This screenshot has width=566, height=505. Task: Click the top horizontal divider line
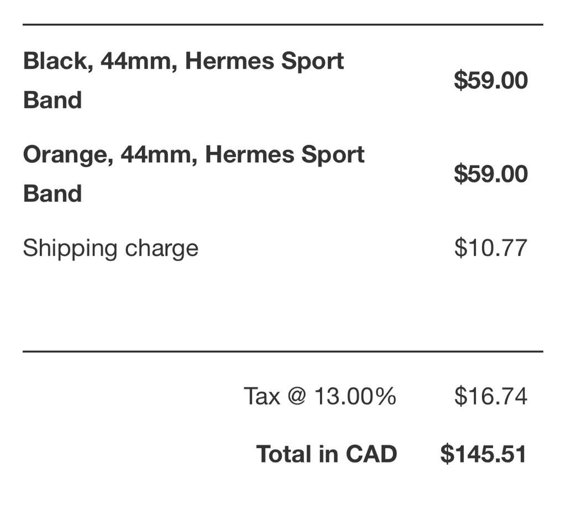point(282,25)
